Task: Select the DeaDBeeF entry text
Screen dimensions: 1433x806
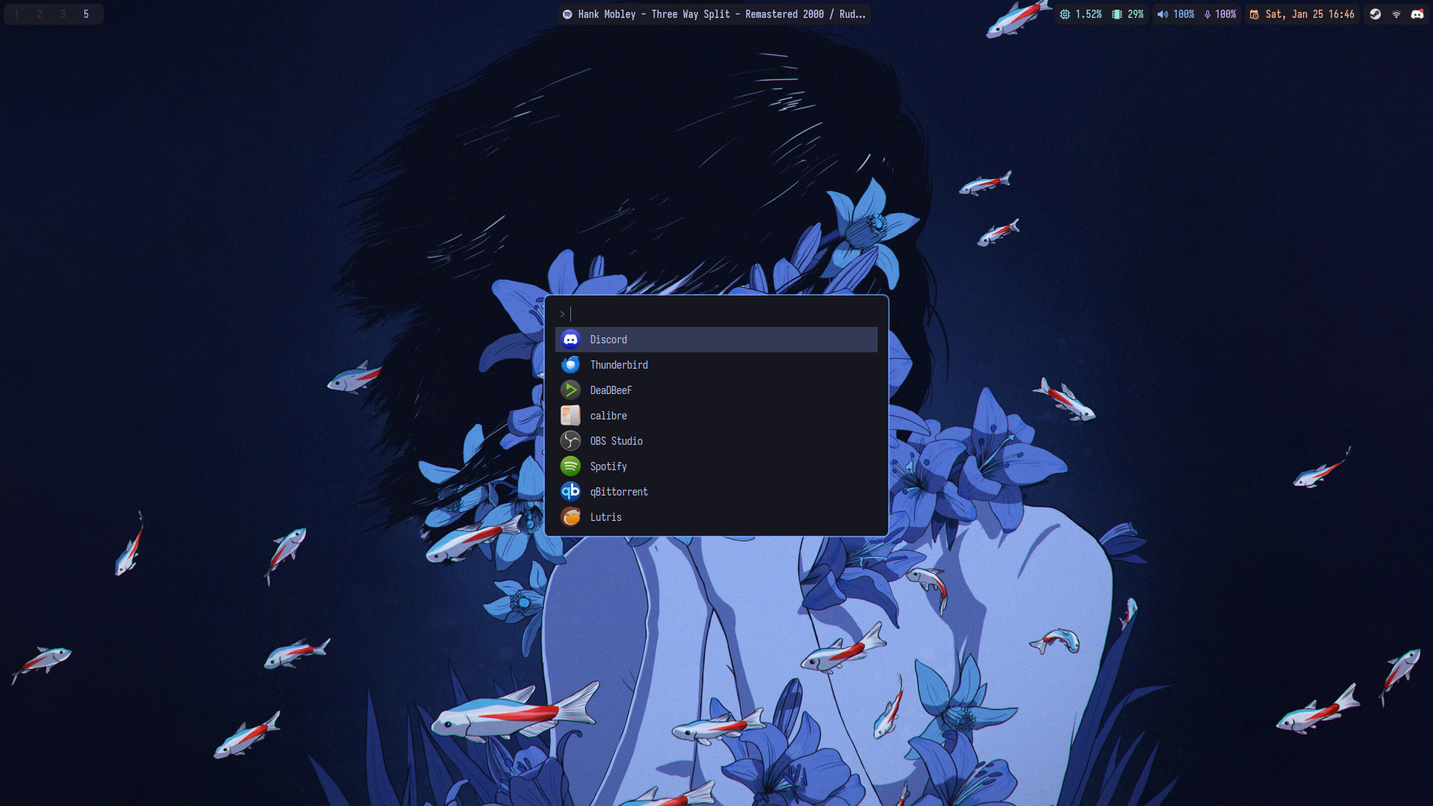Action: (x=611, y=390)
